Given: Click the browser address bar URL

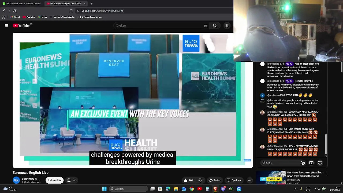Looking at the screenshot, I should coord(102,11).
